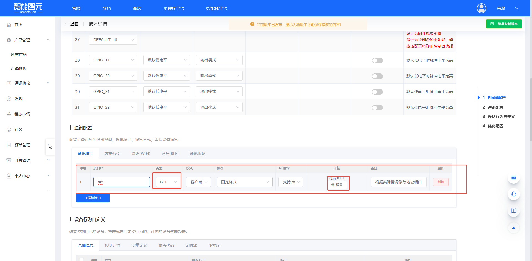Open the 控制详情 tab
The width and height of the screenshot is (532, 261).
[x=112, y=245]
